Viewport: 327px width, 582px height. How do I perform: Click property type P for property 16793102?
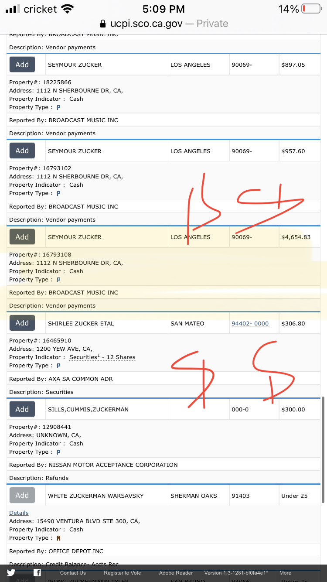point(58,193)
